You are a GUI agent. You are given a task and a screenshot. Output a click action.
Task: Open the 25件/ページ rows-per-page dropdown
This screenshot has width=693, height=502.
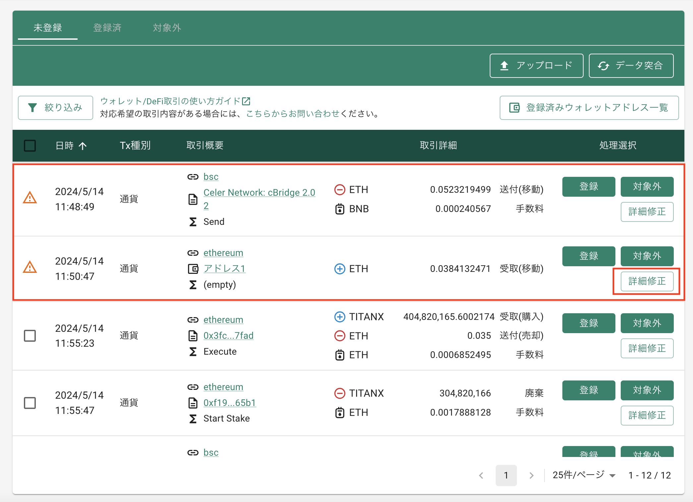[x=584, y=475]
